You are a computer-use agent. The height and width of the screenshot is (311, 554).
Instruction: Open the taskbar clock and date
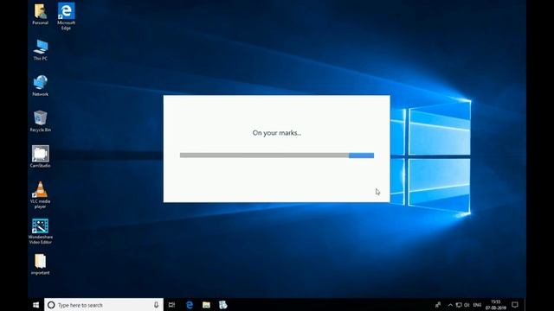click(x=496, y=305)
